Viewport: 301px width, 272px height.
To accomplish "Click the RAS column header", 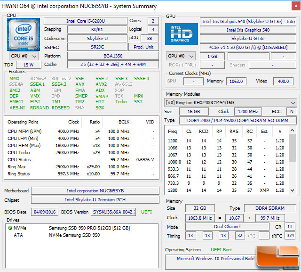I will point(234,132).
